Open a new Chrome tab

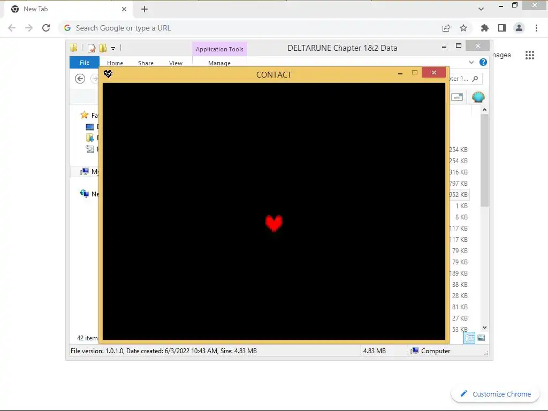tap(144, 9)
